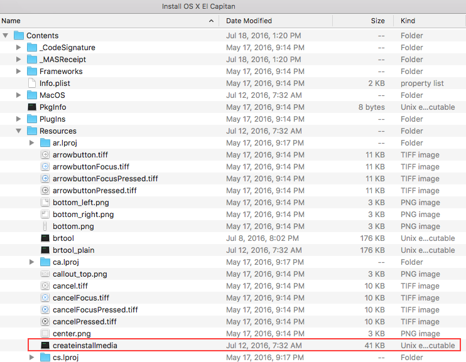This screenshot has height=362, width=466.
Task: Select the center.png file name
Action: [72, 334]
